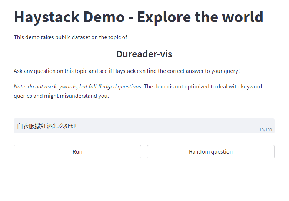Screen dimensions: 289x201
Task: Click the 'Ask any question on this topic' sentence
Action: tap(127, 71)
